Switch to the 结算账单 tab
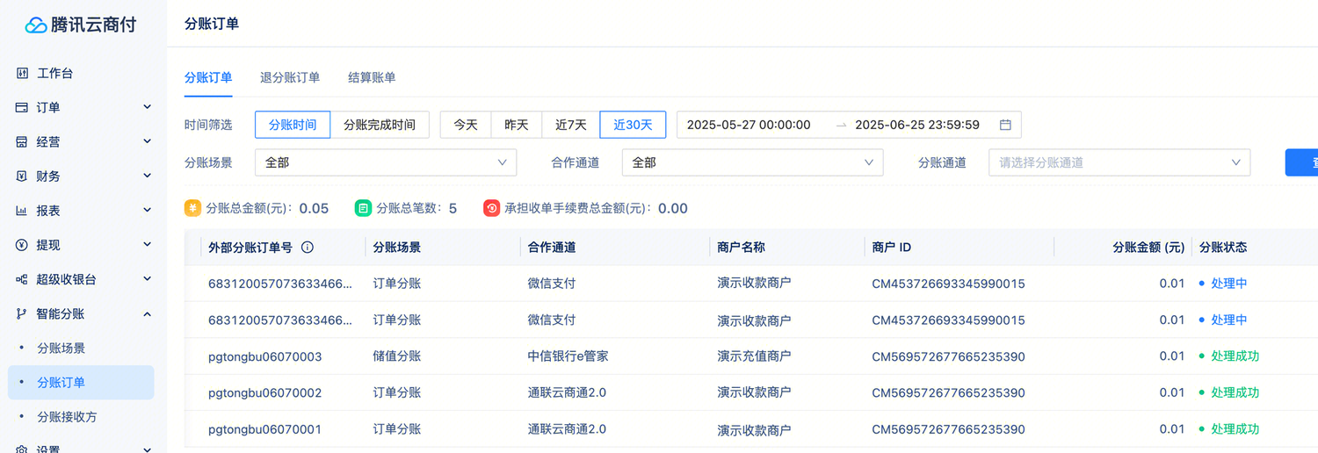 (x=372, y=77)
